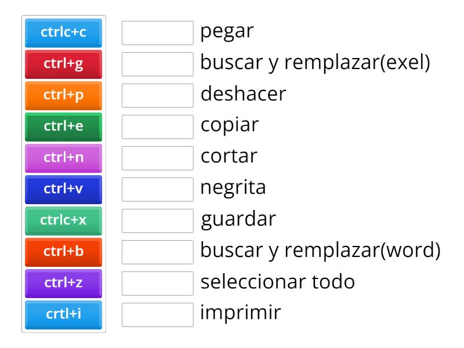Viewport: 464px width, 348px height.
Task: Select the empty box next to guardar
Action: click(157, 219)
